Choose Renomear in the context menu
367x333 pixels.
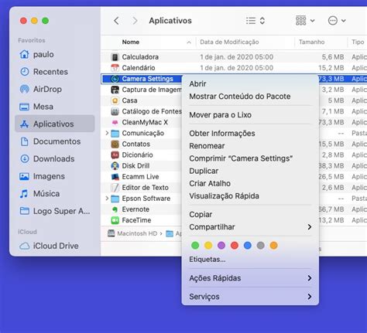point(250,146)
